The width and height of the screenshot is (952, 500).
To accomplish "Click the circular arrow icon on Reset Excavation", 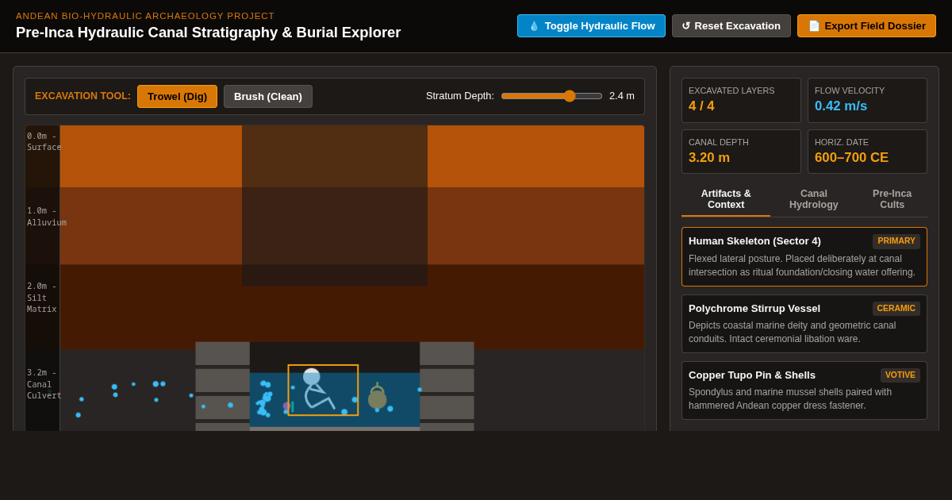I will coord(686,26).
